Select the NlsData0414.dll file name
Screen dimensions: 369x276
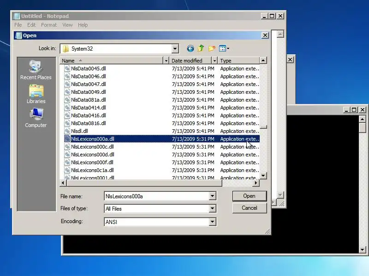(x=89, y=108)
